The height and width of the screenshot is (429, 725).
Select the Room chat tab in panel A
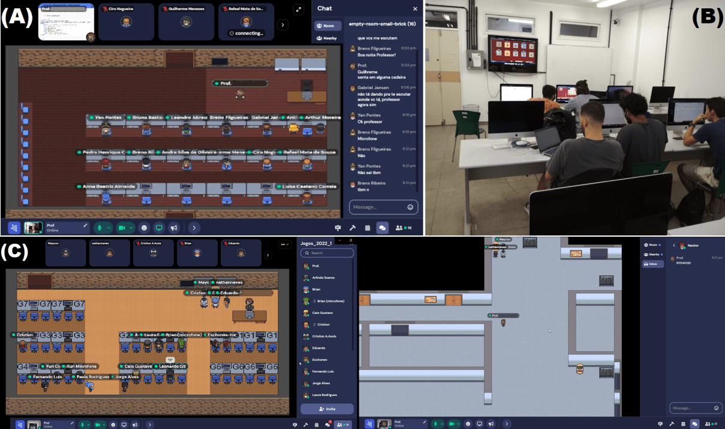(x=327, y=26)
